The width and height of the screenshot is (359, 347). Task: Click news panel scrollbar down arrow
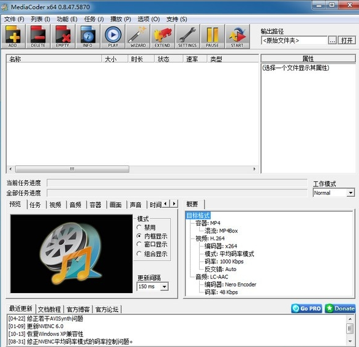tap(350, 341)
